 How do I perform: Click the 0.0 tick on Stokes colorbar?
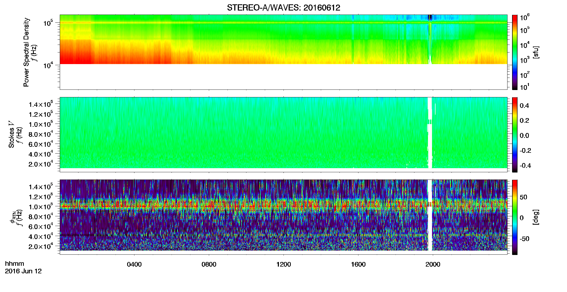tap(524, 136)
